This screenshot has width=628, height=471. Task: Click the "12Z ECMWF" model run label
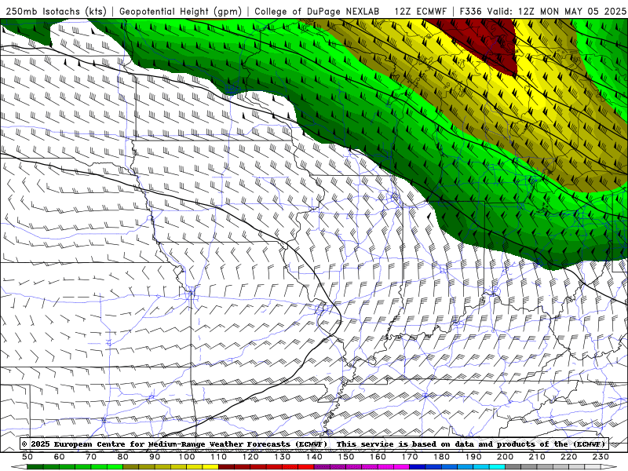point(420,11)
